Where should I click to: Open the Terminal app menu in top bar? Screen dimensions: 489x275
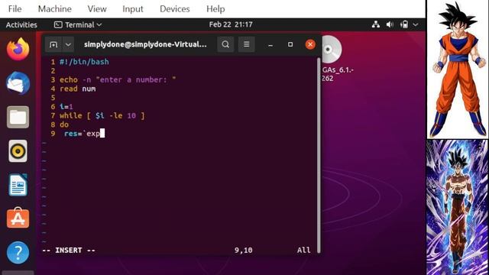[x=78, y=24]
